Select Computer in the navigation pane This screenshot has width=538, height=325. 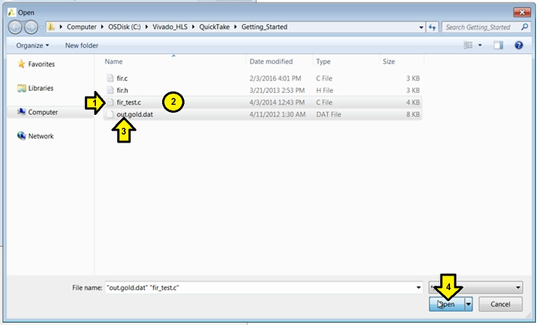(42, 112)
